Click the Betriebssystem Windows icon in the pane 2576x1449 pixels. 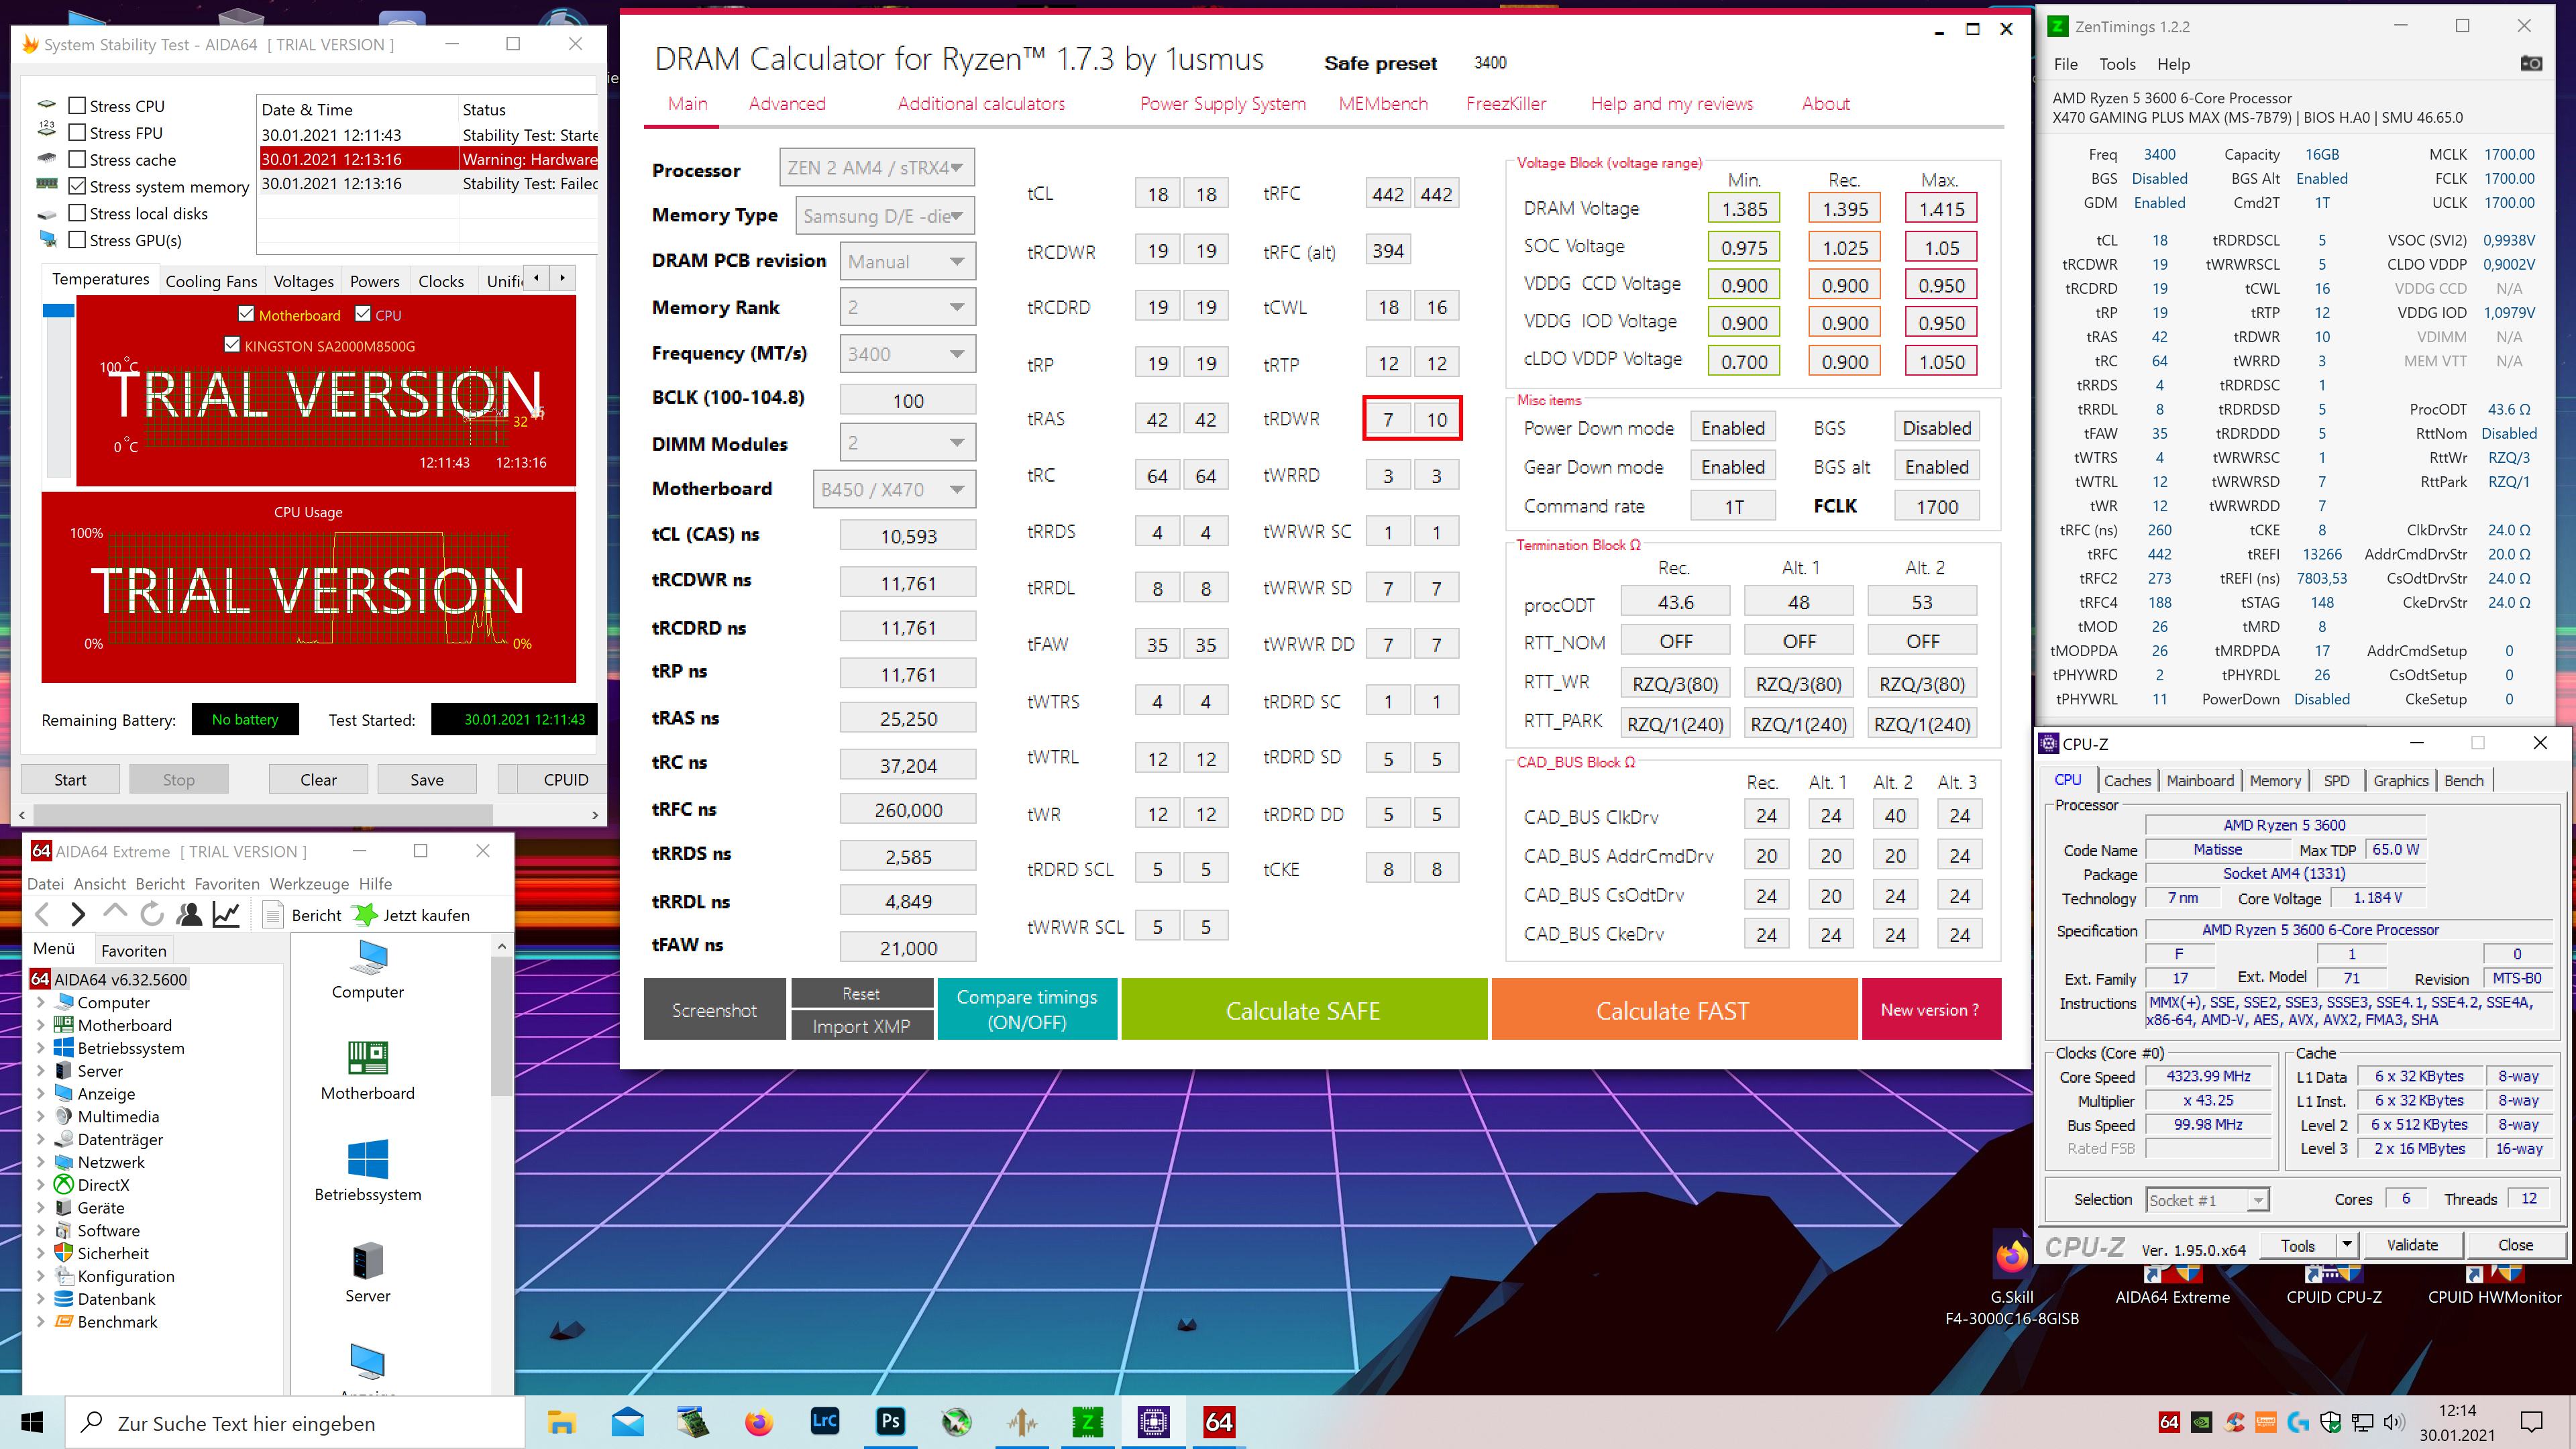[x=367, y=1160]
